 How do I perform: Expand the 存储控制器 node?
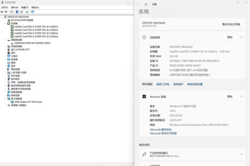pos(5,47)
